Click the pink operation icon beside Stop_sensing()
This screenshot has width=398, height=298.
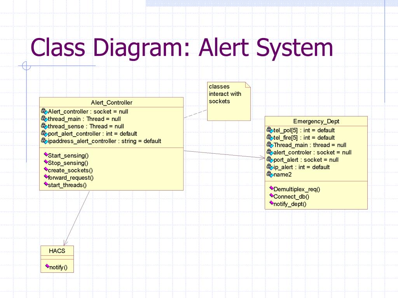click(46, 162)
